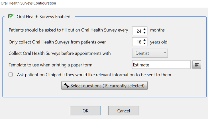Click the wrench icon on Select questions
Image resolution: width=208 pixels, height=119 pixels.
[66, 85]
